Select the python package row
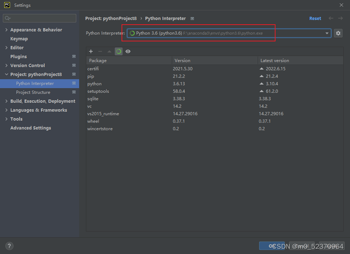Image resolution: width=350 pixels, height=254 pixels. (215, 84)
